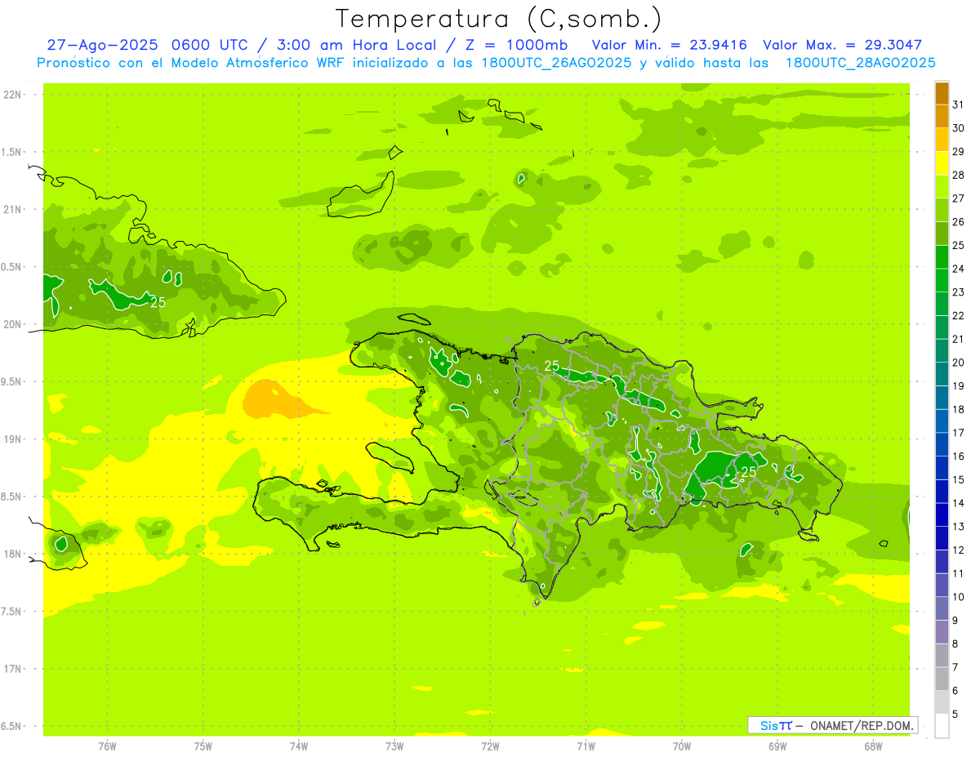Click the "21N" latitude label
This screenshot has width=980, height=757.
(13, 210)
